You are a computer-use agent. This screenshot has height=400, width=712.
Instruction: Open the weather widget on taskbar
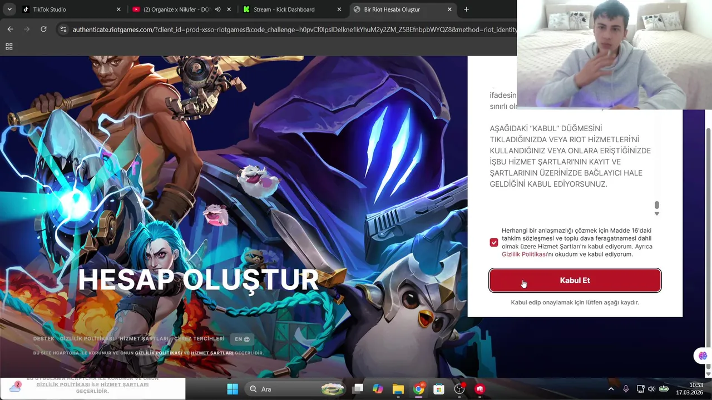[x=15, y=387]
